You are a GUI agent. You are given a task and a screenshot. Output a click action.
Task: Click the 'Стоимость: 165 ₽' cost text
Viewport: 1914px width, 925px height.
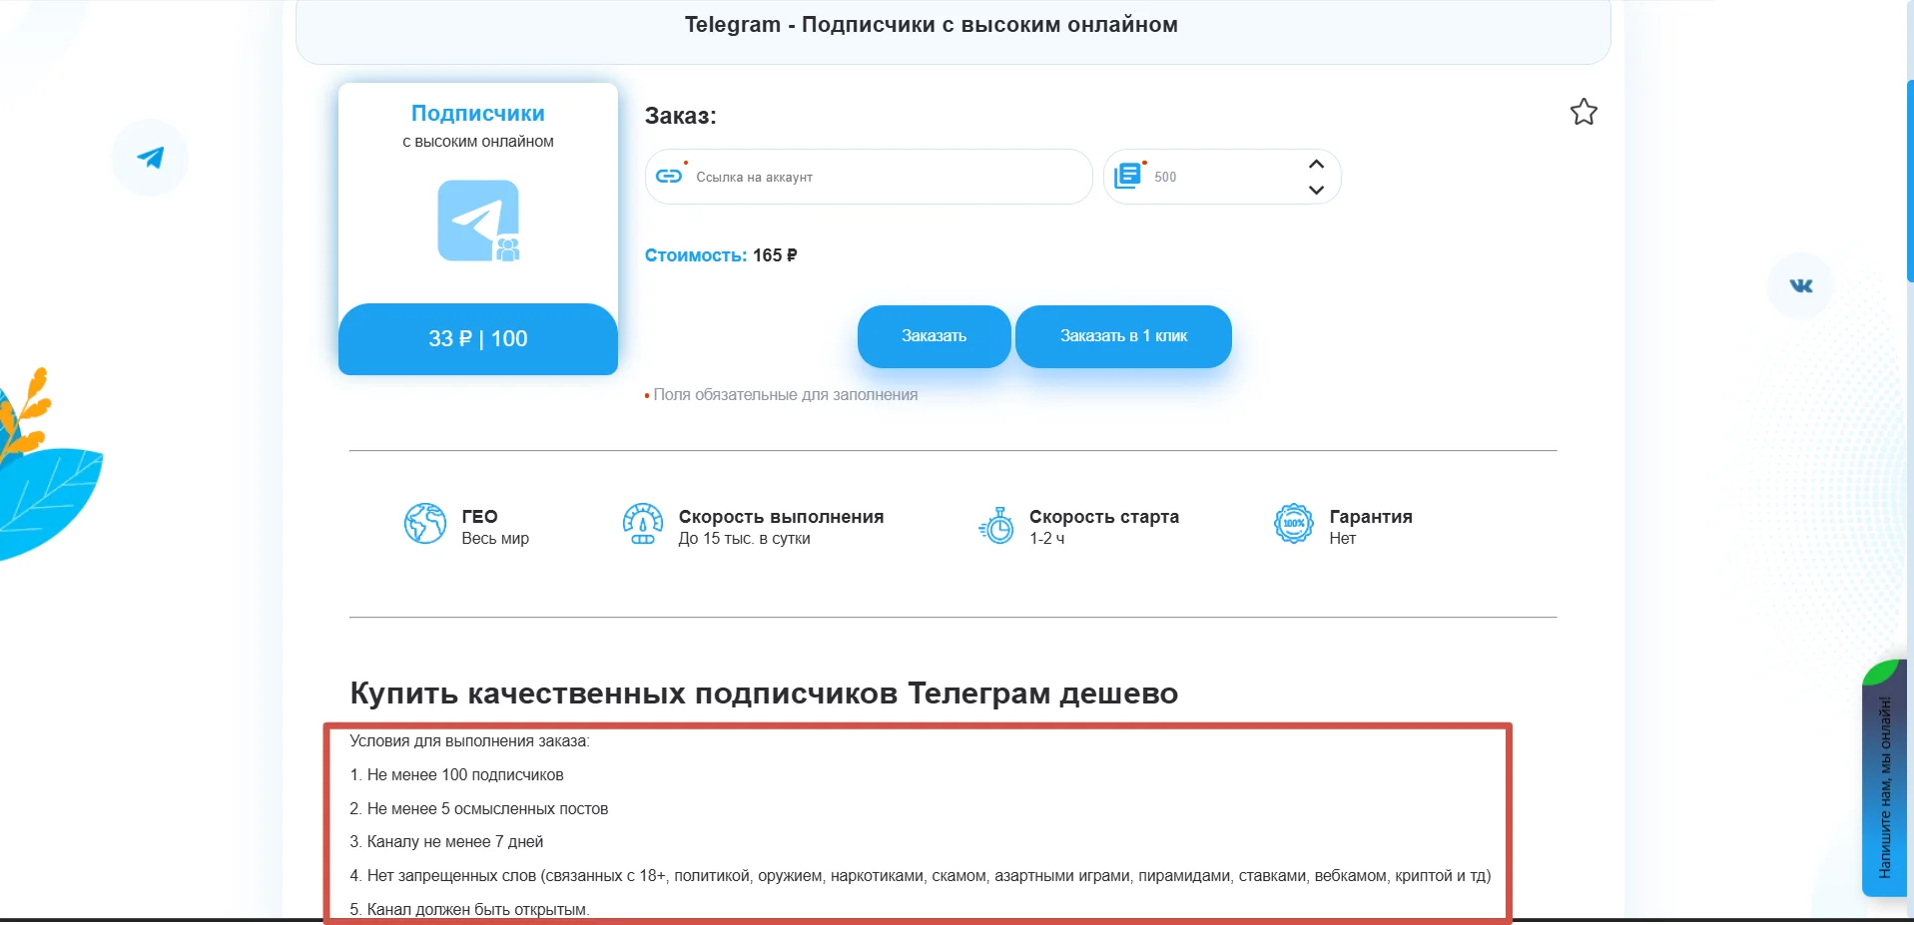coord(721,255)
